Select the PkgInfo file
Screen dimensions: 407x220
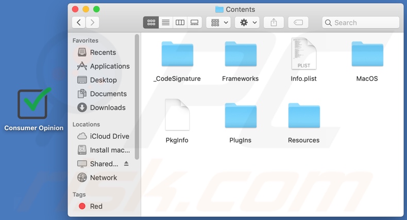click(x=177, y=116)
